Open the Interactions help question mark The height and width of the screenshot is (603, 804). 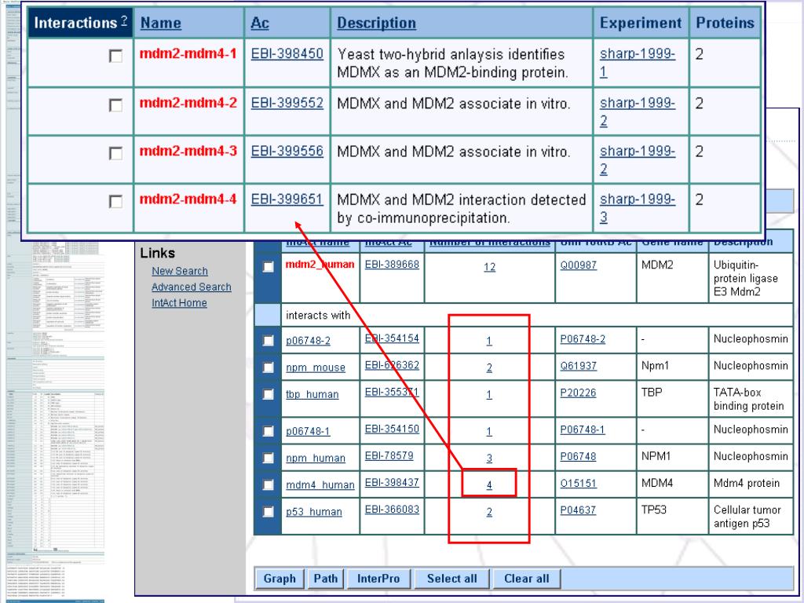124,20
